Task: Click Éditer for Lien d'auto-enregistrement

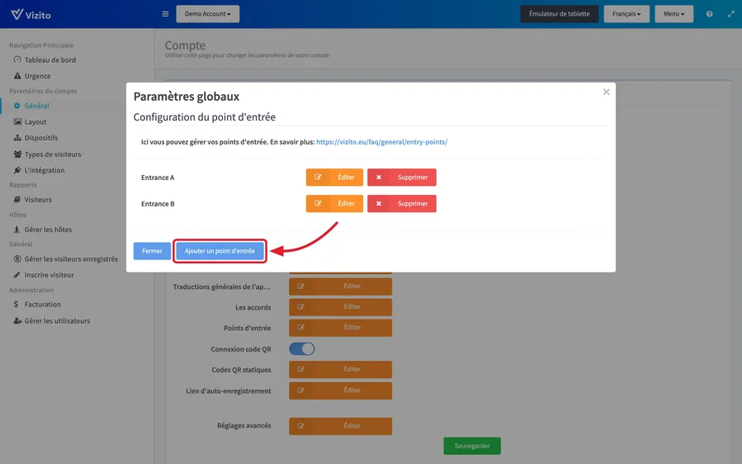Action: [340, 391]
